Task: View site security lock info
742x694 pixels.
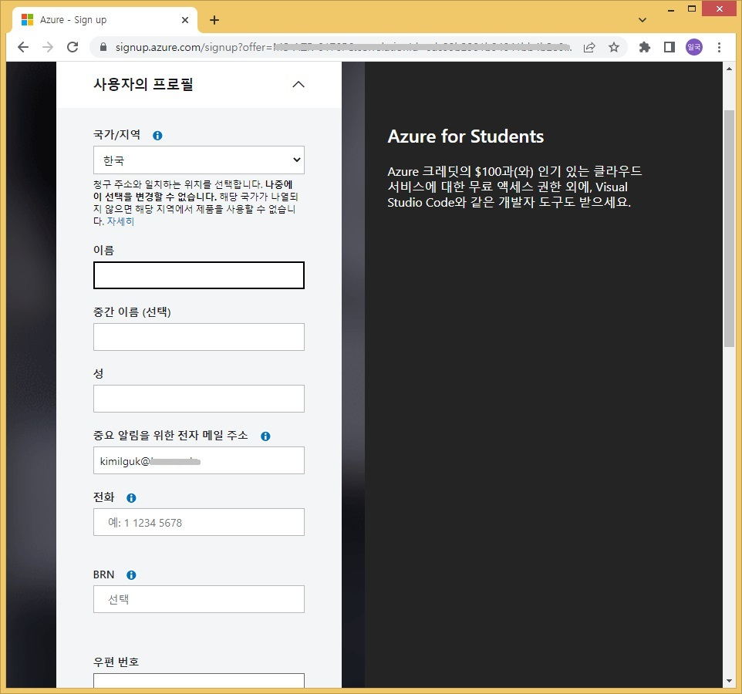Action: (103, 47)
